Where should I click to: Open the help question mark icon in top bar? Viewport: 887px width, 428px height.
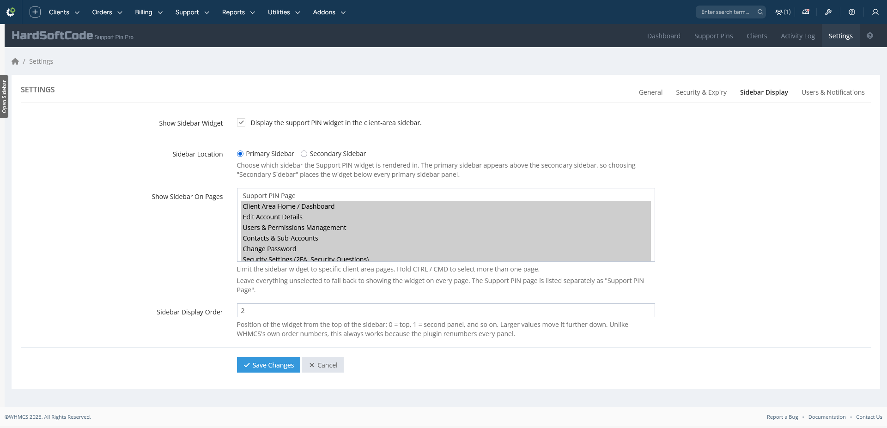click(x=852, y=12)
